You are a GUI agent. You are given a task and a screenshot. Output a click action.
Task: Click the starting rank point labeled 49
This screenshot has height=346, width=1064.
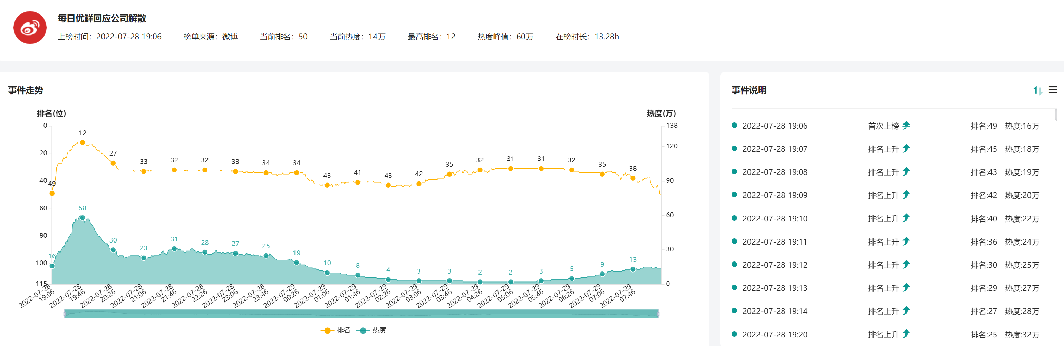click(x=52, y=193)
